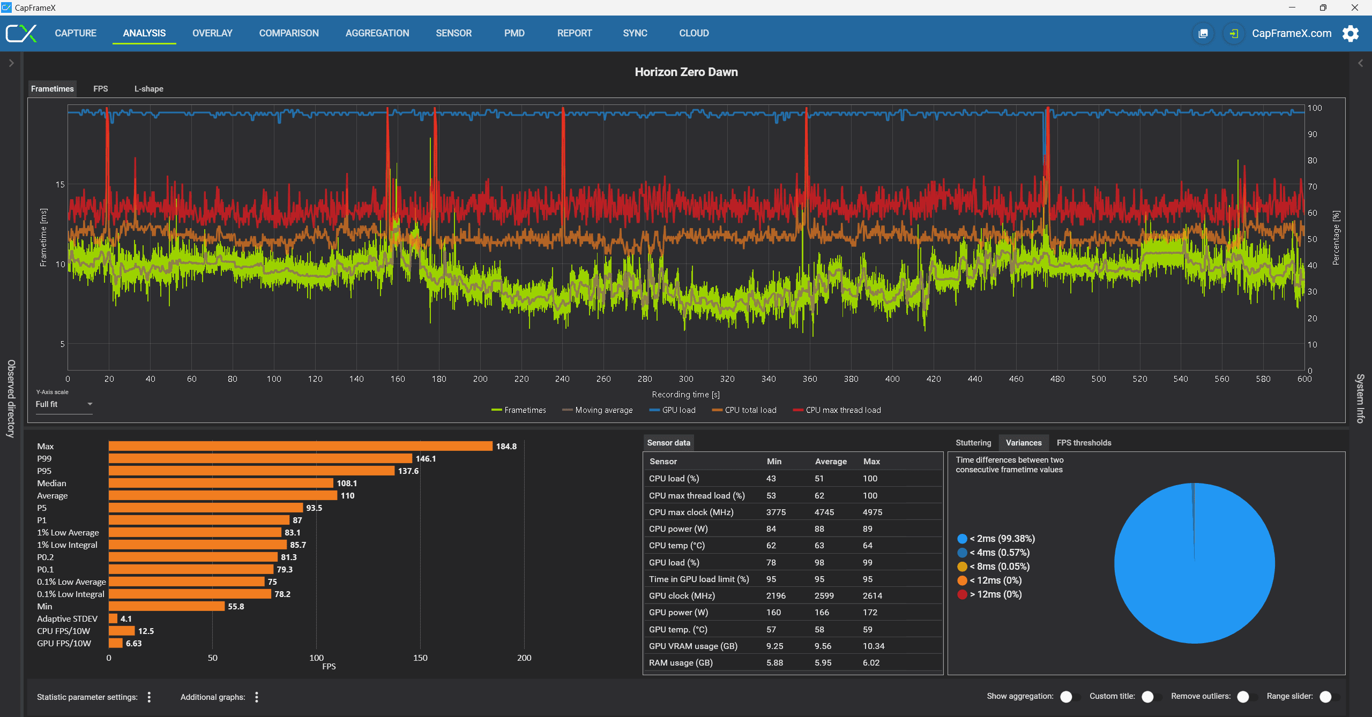Screen dimensions: 1372x717
Task: Open settings via gear icon
Action: [1351, 34]
